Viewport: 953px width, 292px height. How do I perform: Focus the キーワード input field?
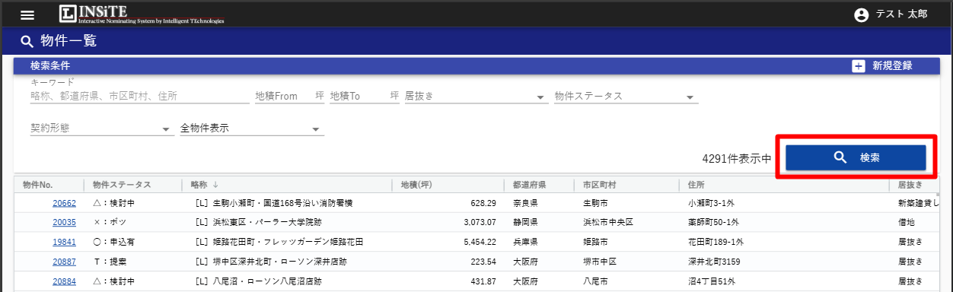(139, 96)
